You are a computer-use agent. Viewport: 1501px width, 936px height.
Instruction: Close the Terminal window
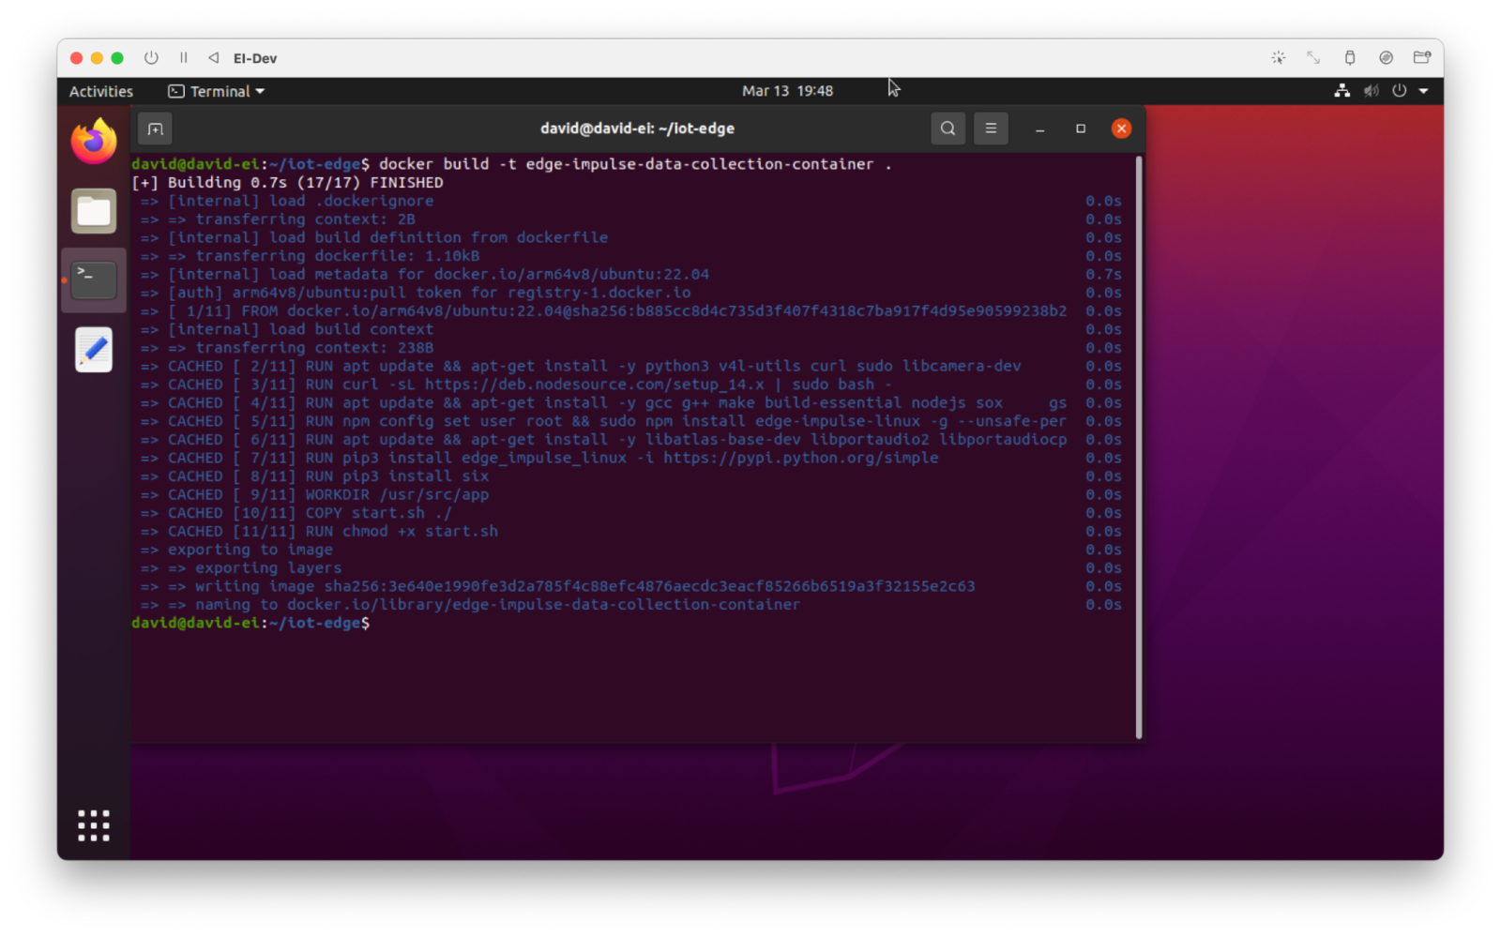pyautogui.click(x=1121, y=128)
